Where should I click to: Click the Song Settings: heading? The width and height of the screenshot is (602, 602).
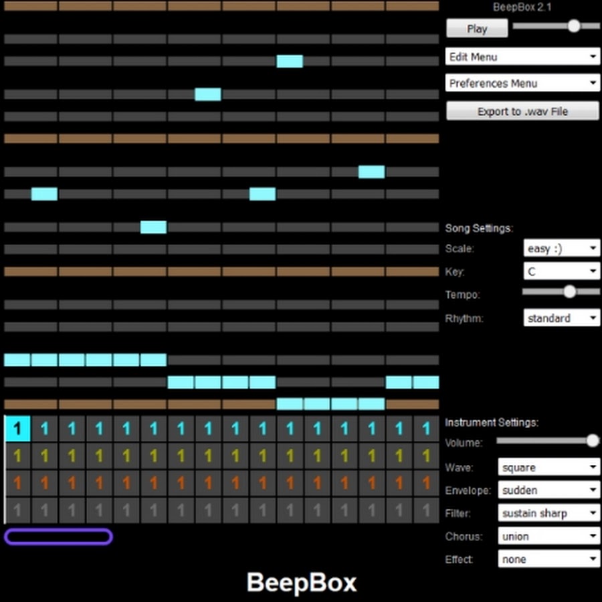pos(479,229)
